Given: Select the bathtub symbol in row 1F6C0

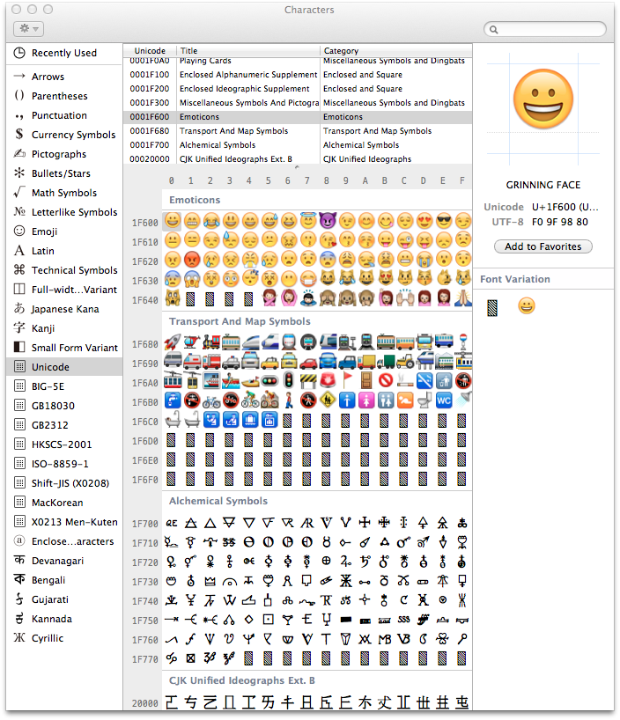Looking at the screenshot, I should (x=192, y=420).
